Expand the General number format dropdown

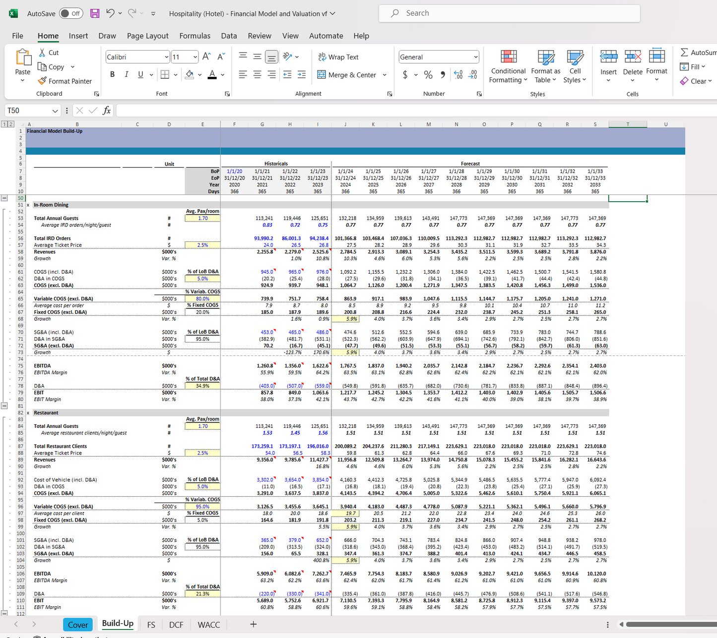point(475,57)
